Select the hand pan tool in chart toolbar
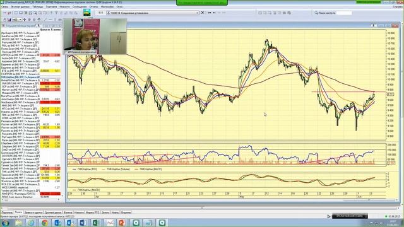404x227 pixels. 39,20
